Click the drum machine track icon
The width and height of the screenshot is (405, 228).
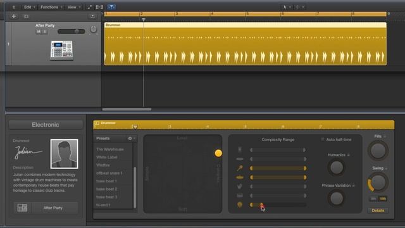pyautogui.click(x=61, y=50)
